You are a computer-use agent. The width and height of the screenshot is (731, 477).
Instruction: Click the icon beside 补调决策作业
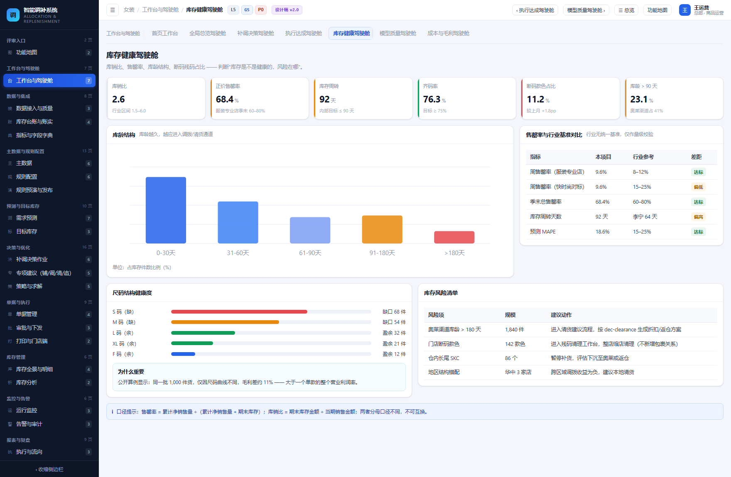[10, 260]
